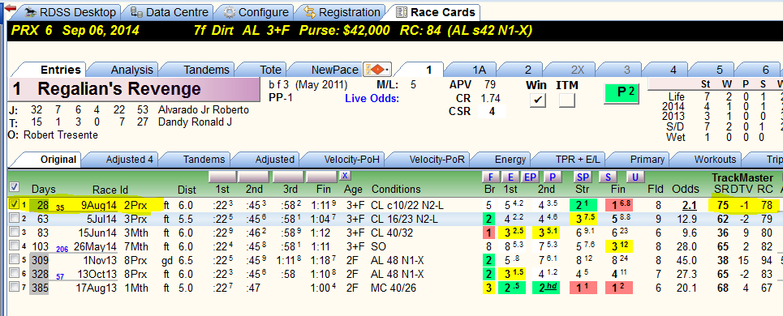This screenshot has height=316, width=783.
Task: Go to the Registration tab
Action: click(x=342, y=12)
